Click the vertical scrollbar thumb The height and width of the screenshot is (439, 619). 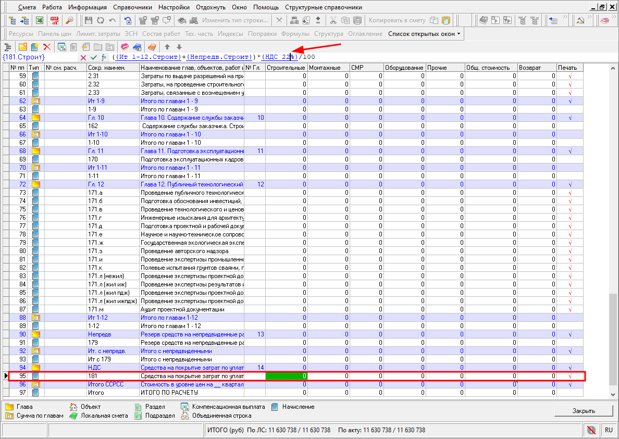[x=613, y=338]
